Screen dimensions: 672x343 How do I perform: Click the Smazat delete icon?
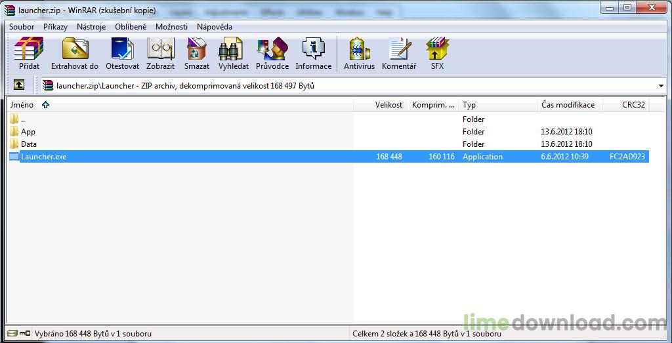pos(197,49)
